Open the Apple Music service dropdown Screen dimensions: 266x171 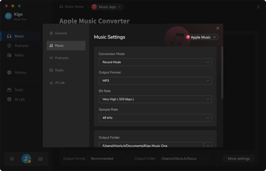point(201,37)
